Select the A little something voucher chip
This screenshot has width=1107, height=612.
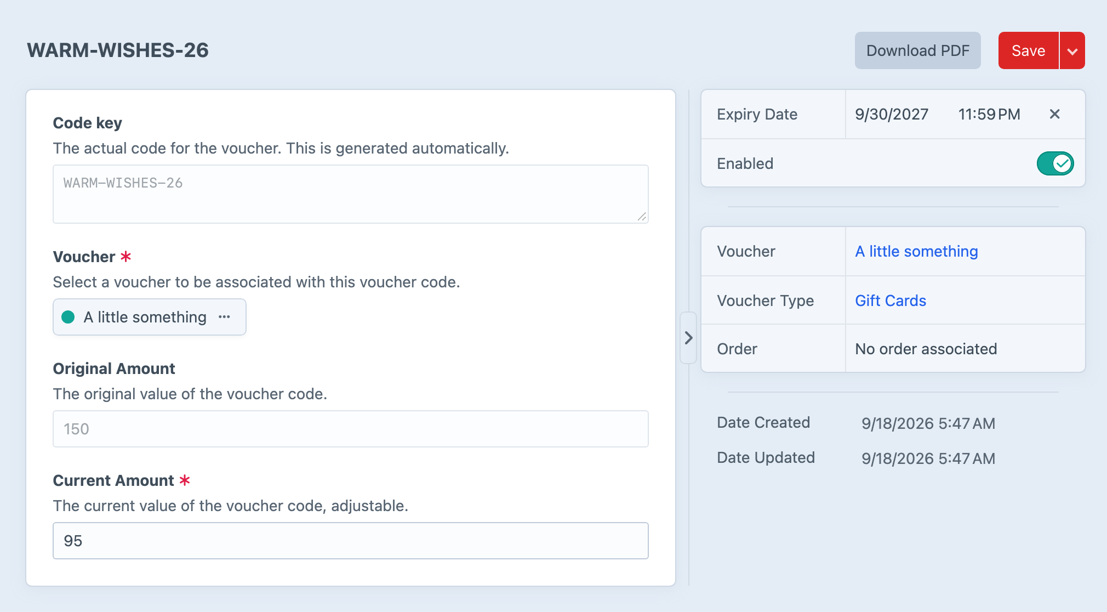149,317
